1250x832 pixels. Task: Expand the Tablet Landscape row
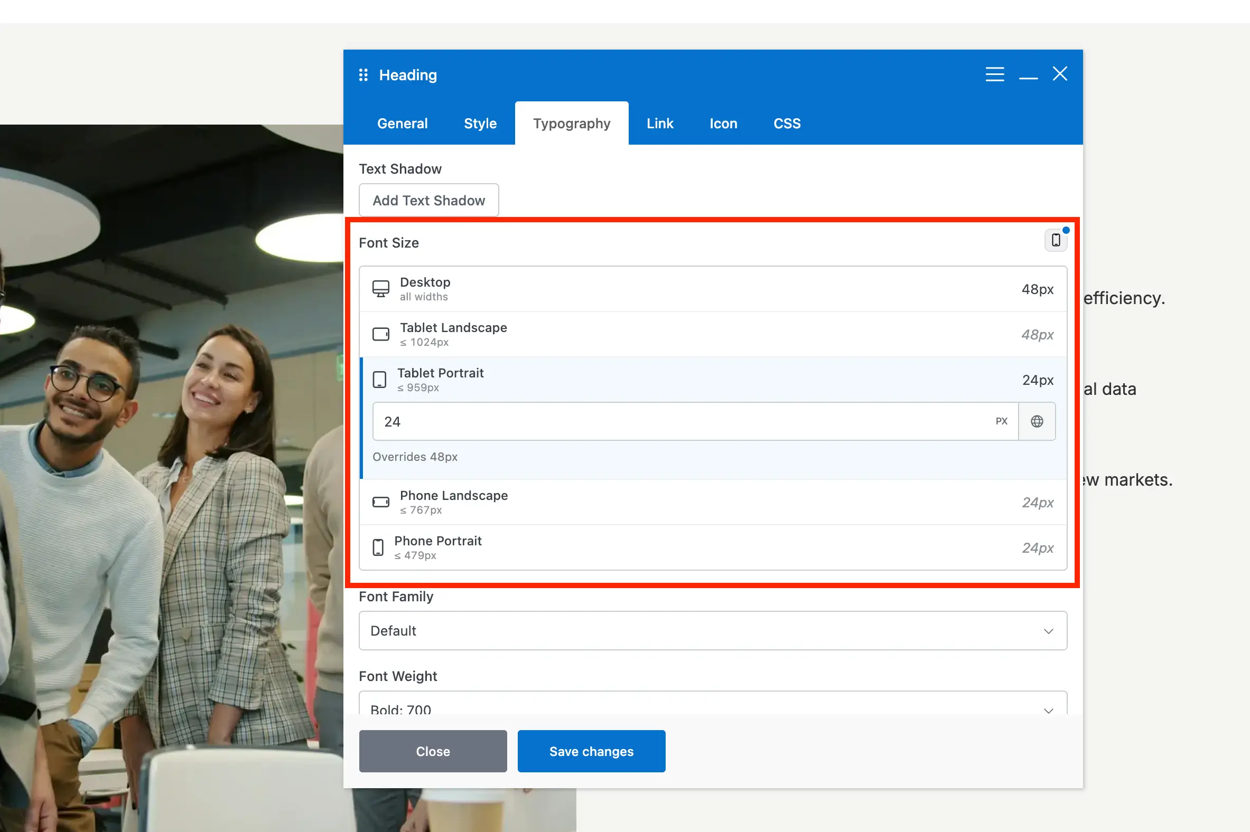(x=713, y=334)
